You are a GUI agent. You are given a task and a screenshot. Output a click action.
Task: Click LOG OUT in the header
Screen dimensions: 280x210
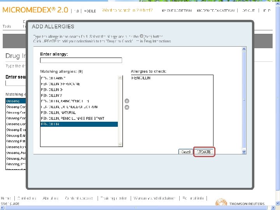point(248,10)
